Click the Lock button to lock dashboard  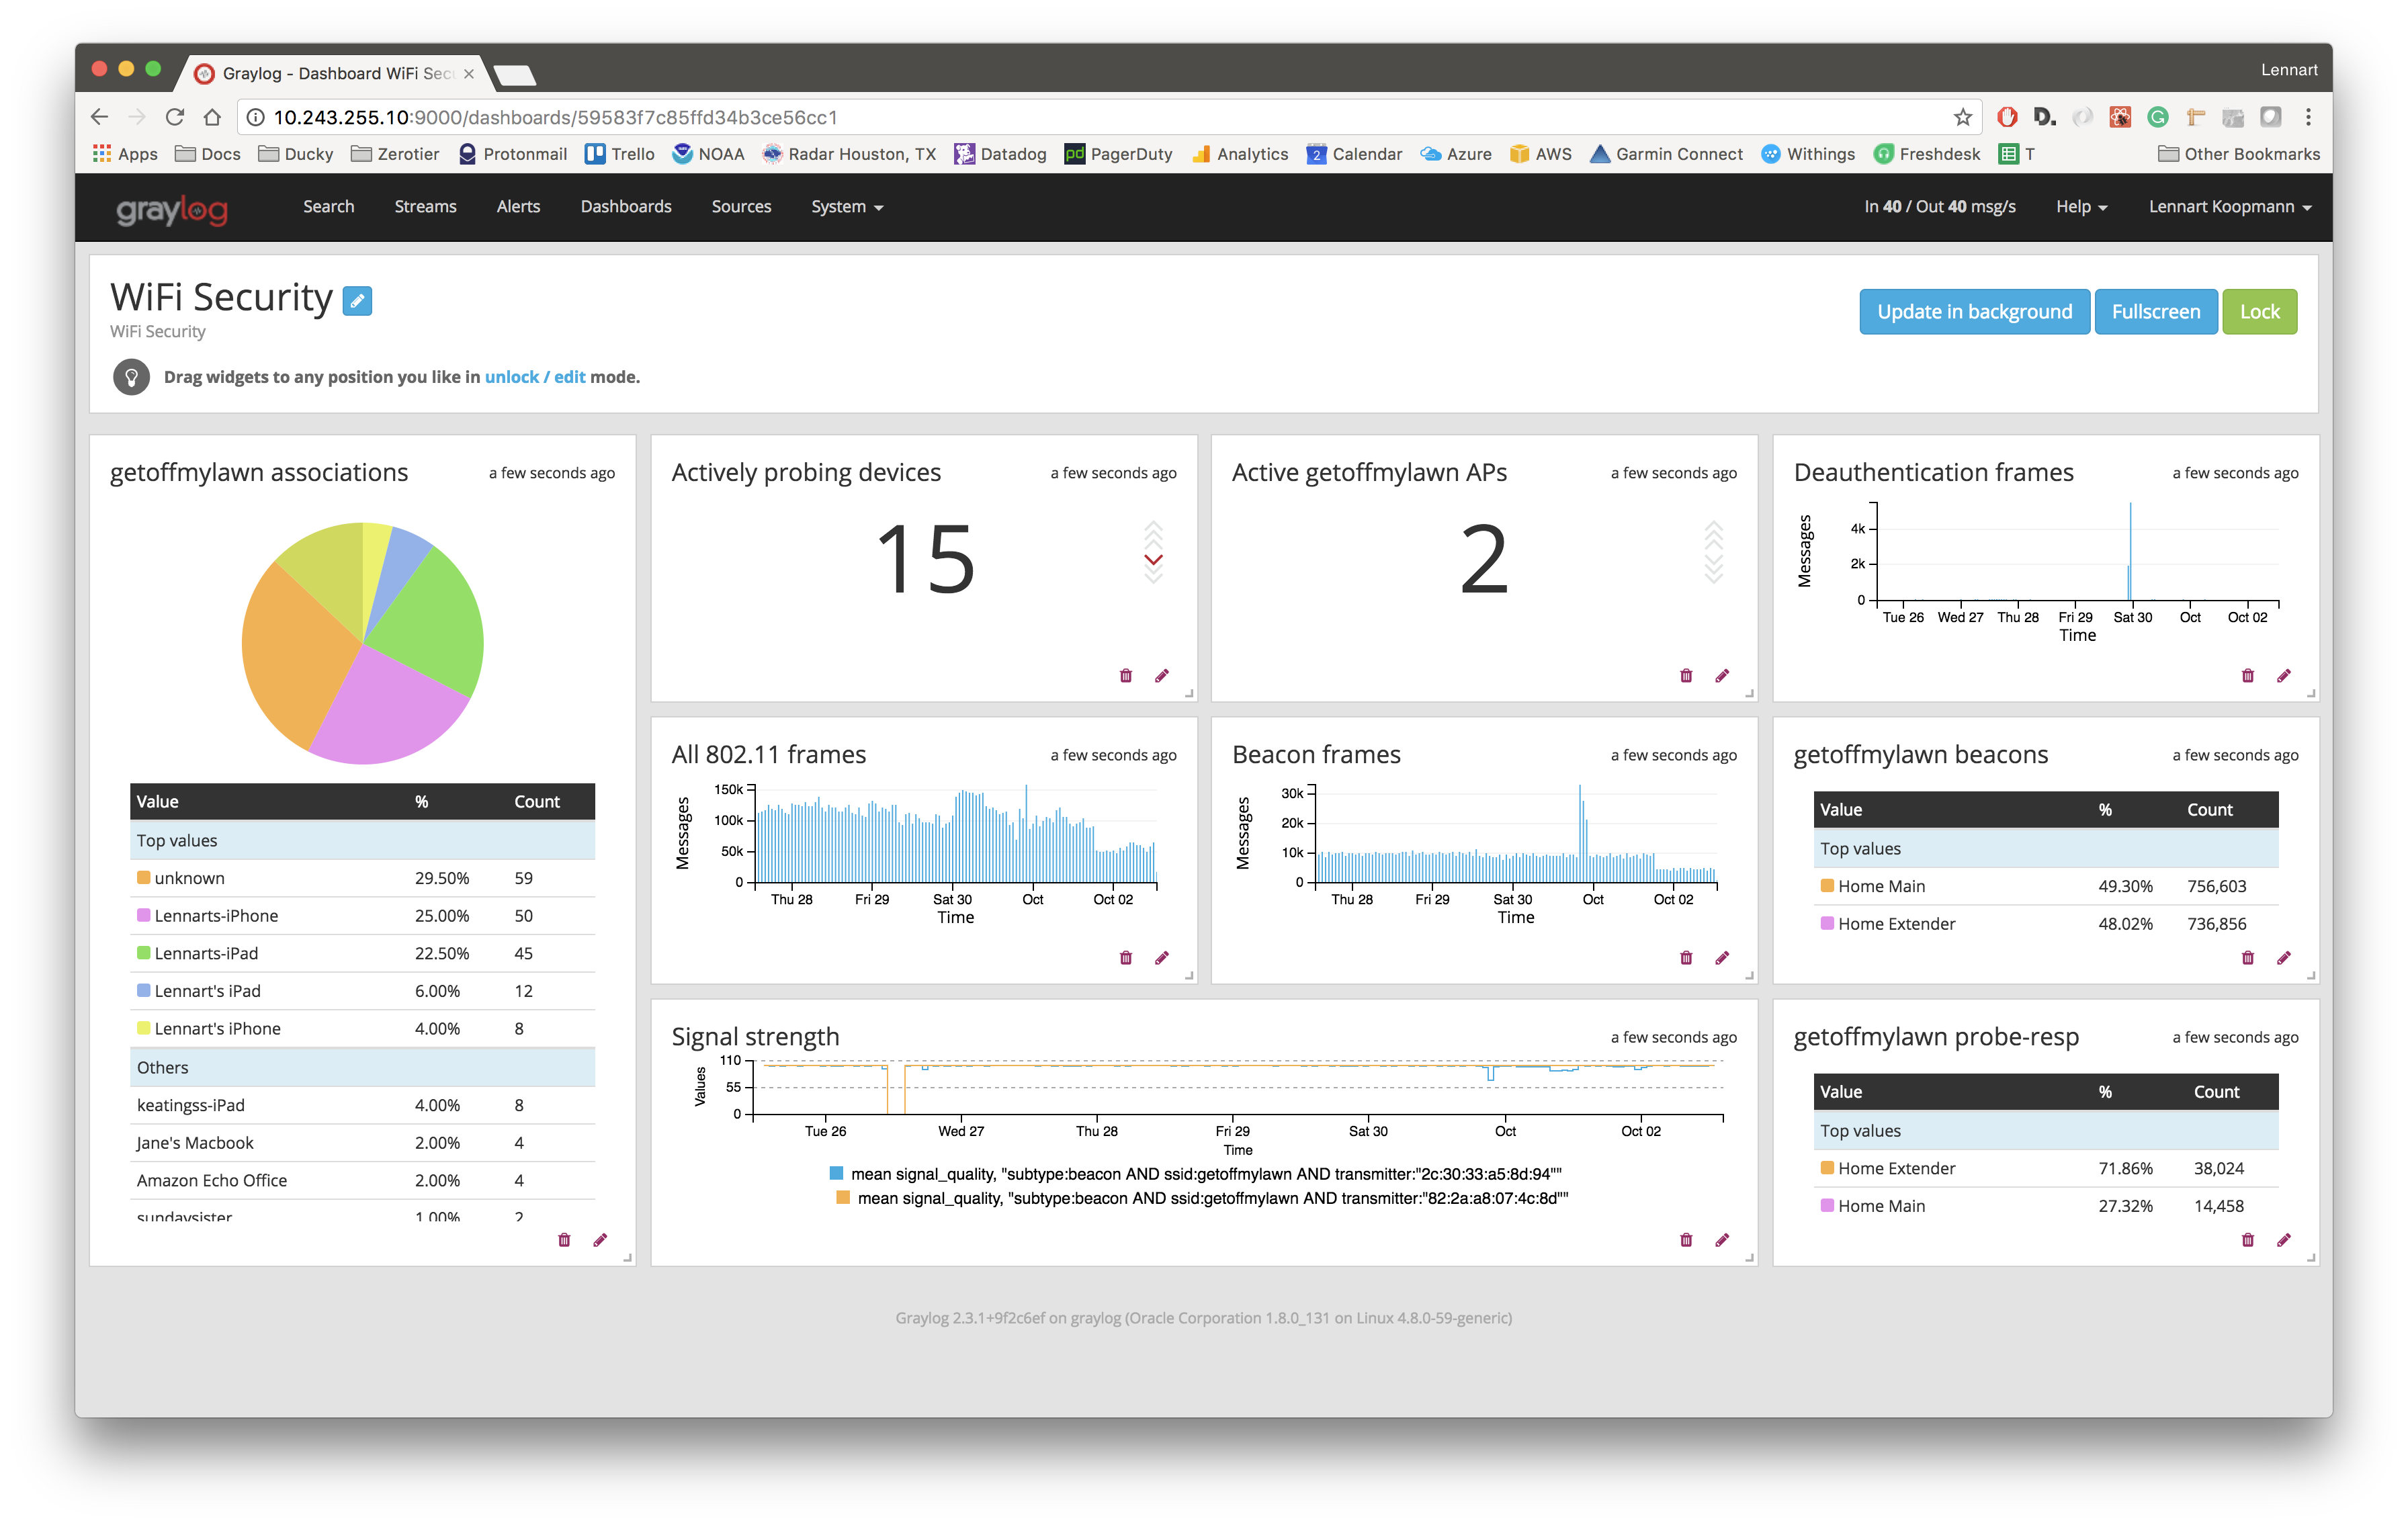(2262, 312)
